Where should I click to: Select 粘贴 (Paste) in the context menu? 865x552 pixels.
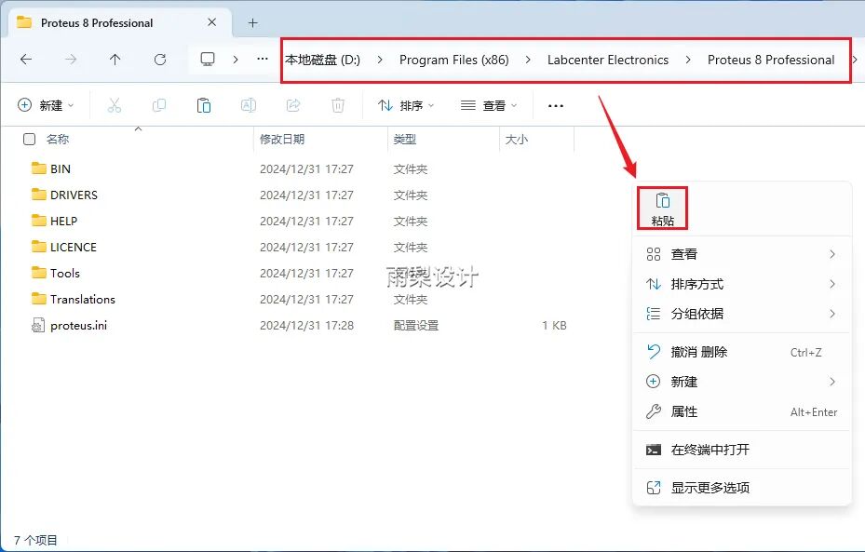click(663, 207)
